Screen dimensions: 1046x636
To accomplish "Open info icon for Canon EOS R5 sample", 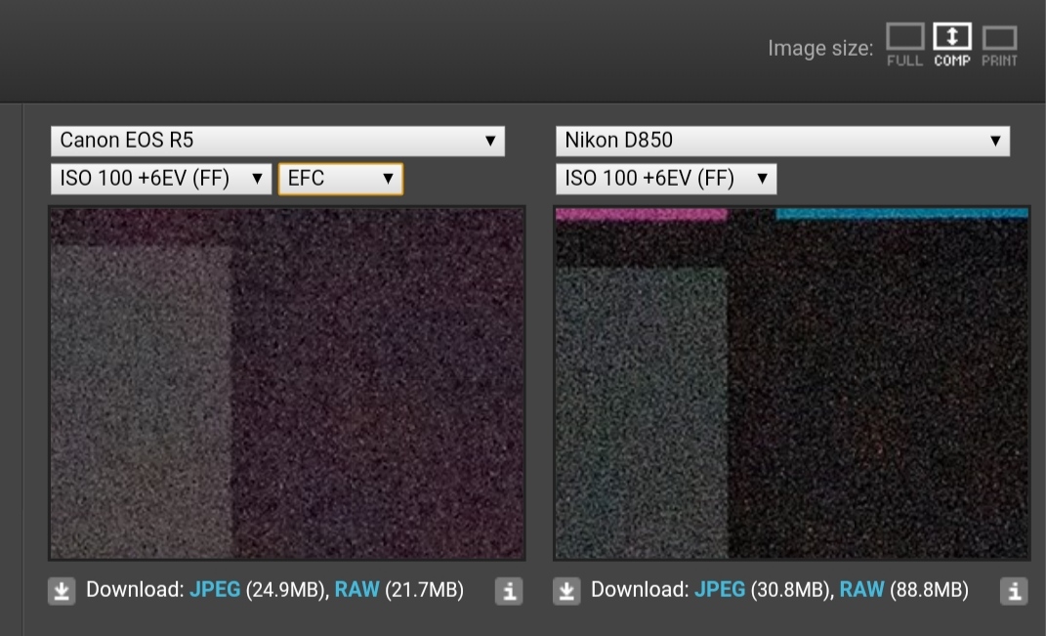I will pos(509,591).
